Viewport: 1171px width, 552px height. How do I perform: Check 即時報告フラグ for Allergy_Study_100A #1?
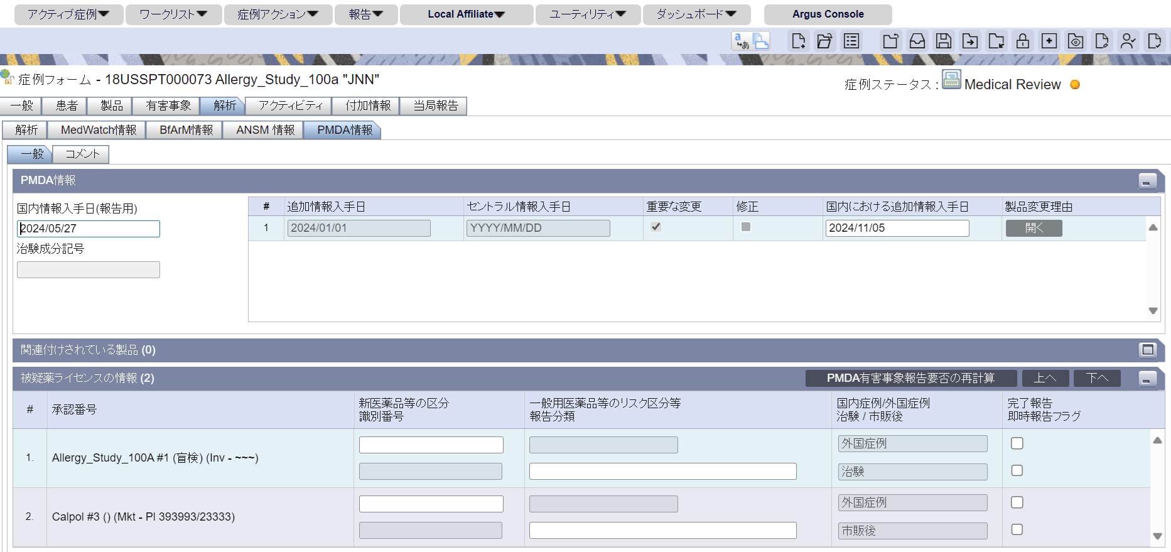click(x=1017, y=470)
